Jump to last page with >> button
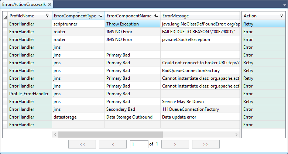This screenshot has width=288, height=154. click(x=206, y=144)
